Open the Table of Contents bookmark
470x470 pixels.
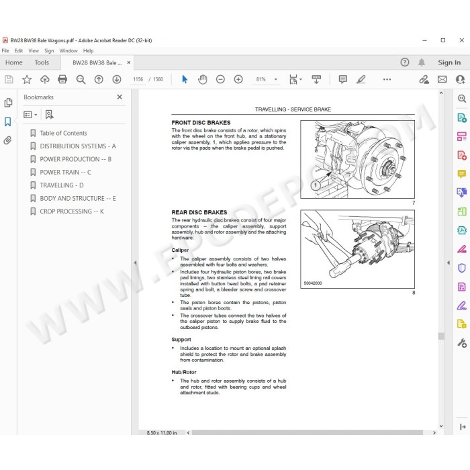click(x=63, y=133)
